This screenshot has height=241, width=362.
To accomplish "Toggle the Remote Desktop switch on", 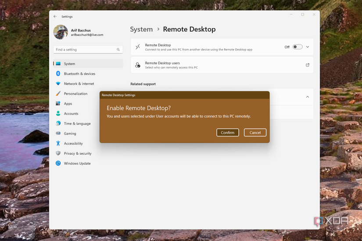I will click(297, 47).
